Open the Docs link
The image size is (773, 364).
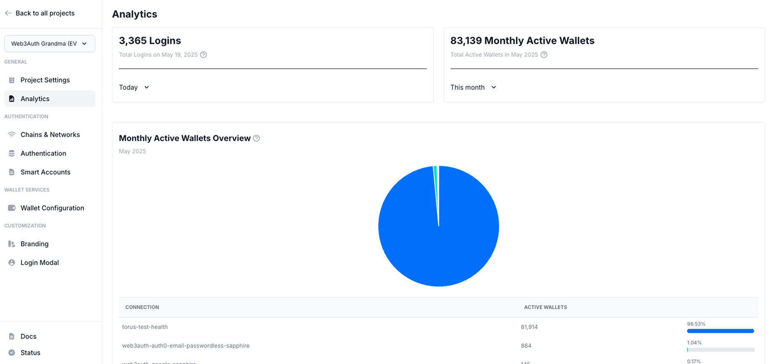pos(28,336)
